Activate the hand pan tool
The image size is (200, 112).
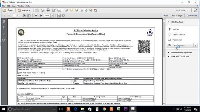29,16
